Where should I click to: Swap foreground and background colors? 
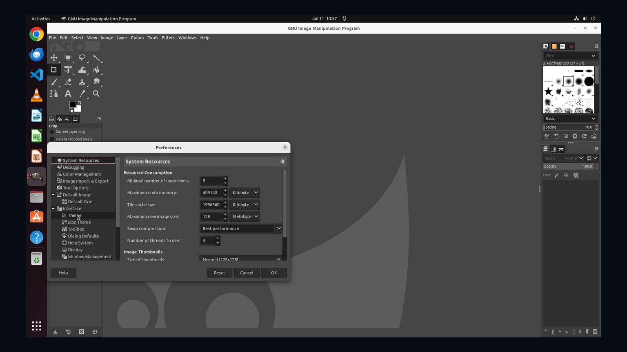pyautogui.click(x=79, y=102)
